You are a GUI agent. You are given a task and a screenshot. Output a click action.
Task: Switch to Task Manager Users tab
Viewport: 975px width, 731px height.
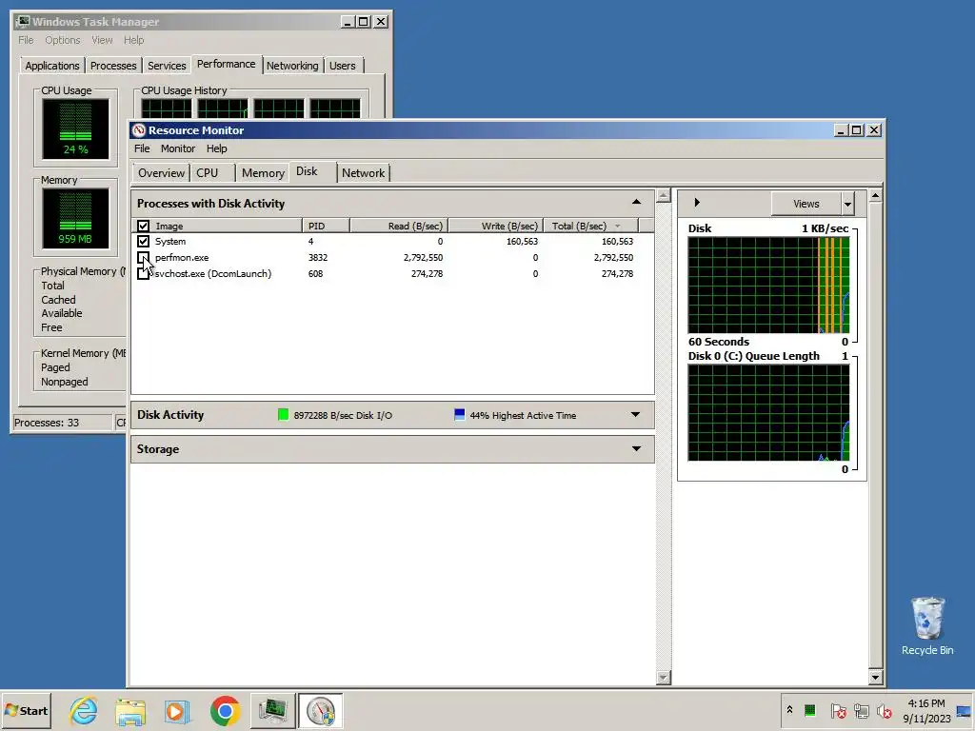(343, 66)
